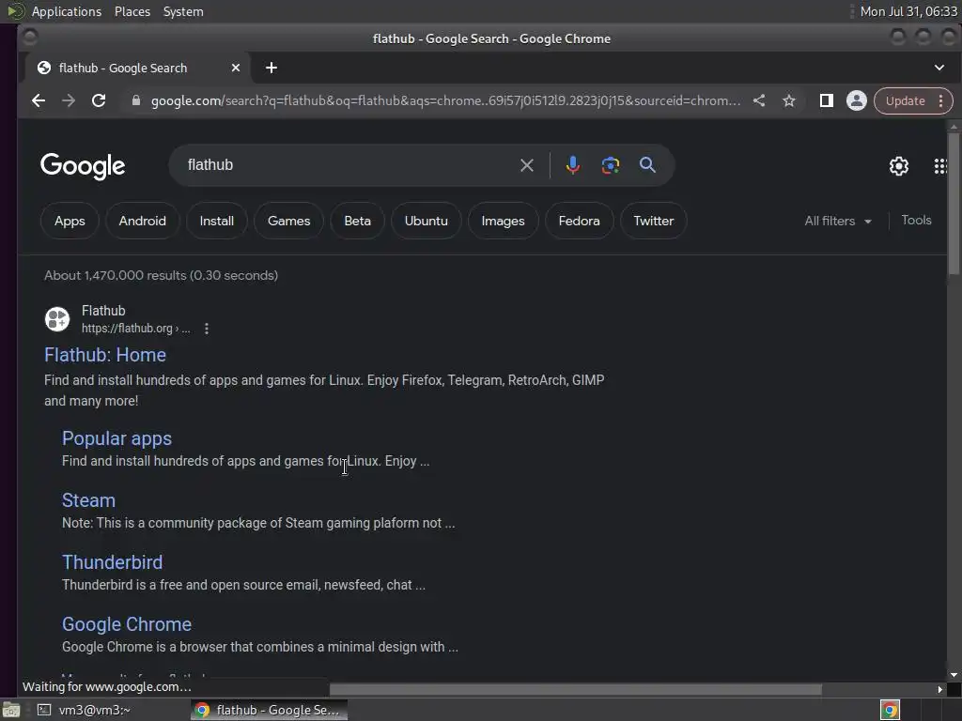Open the Chrome profile avatar
Screen dimensions: 962x721
point(857,100)
